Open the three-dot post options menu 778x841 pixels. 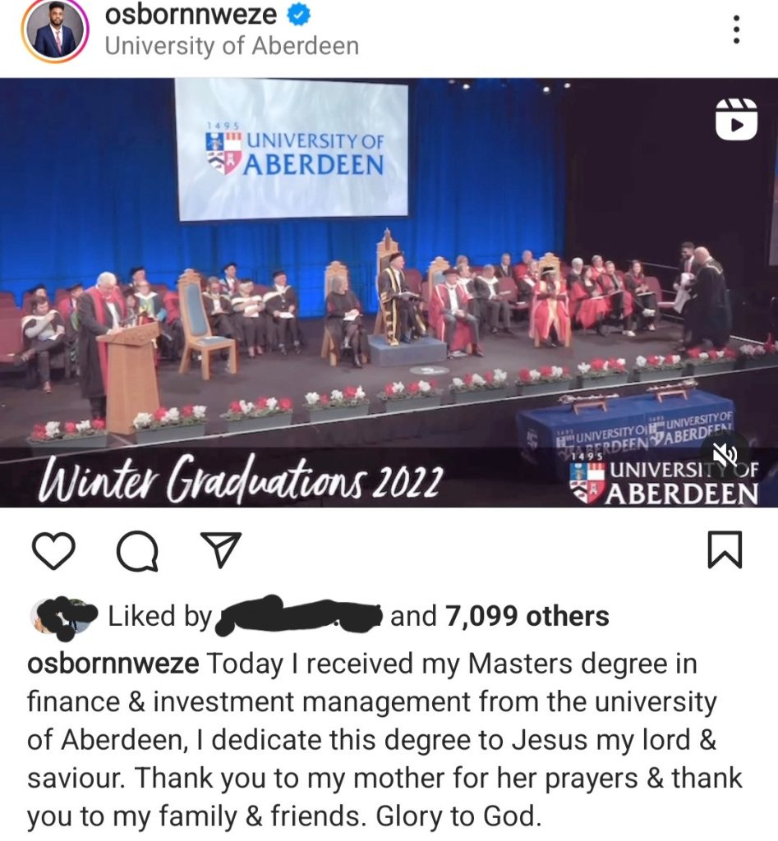pos(737,30)
